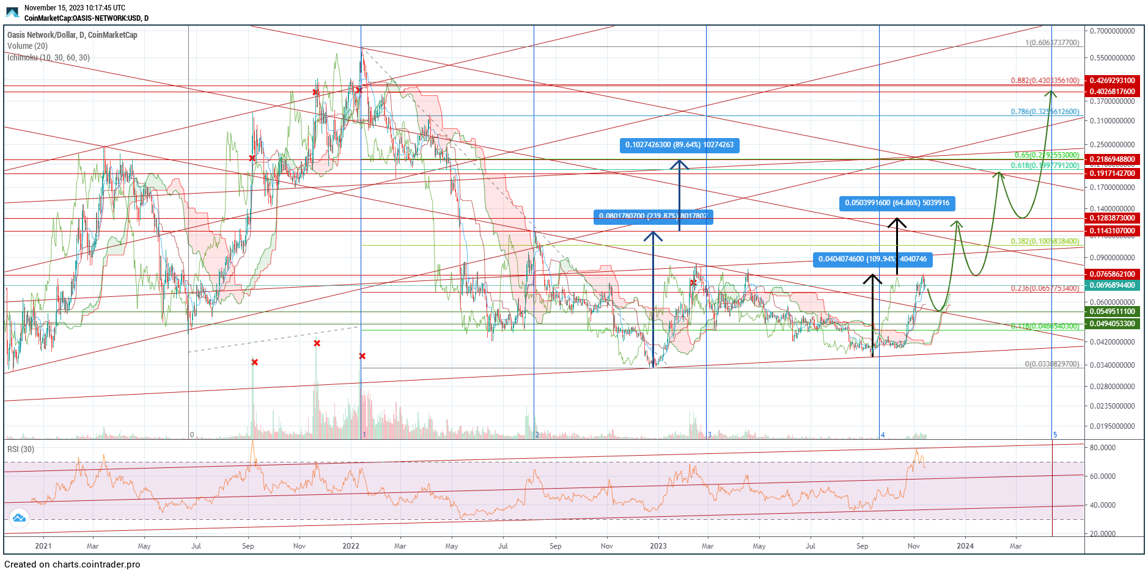Click the teal current price label 0.0696894400
The image size is (1148, 573).
coord(1112,285)
